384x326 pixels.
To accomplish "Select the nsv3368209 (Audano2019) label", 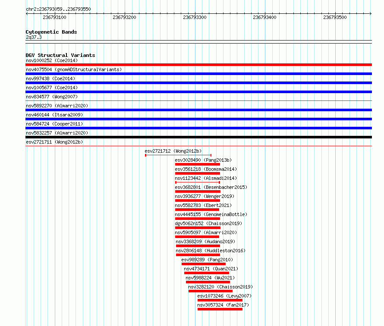I will 205,241.
